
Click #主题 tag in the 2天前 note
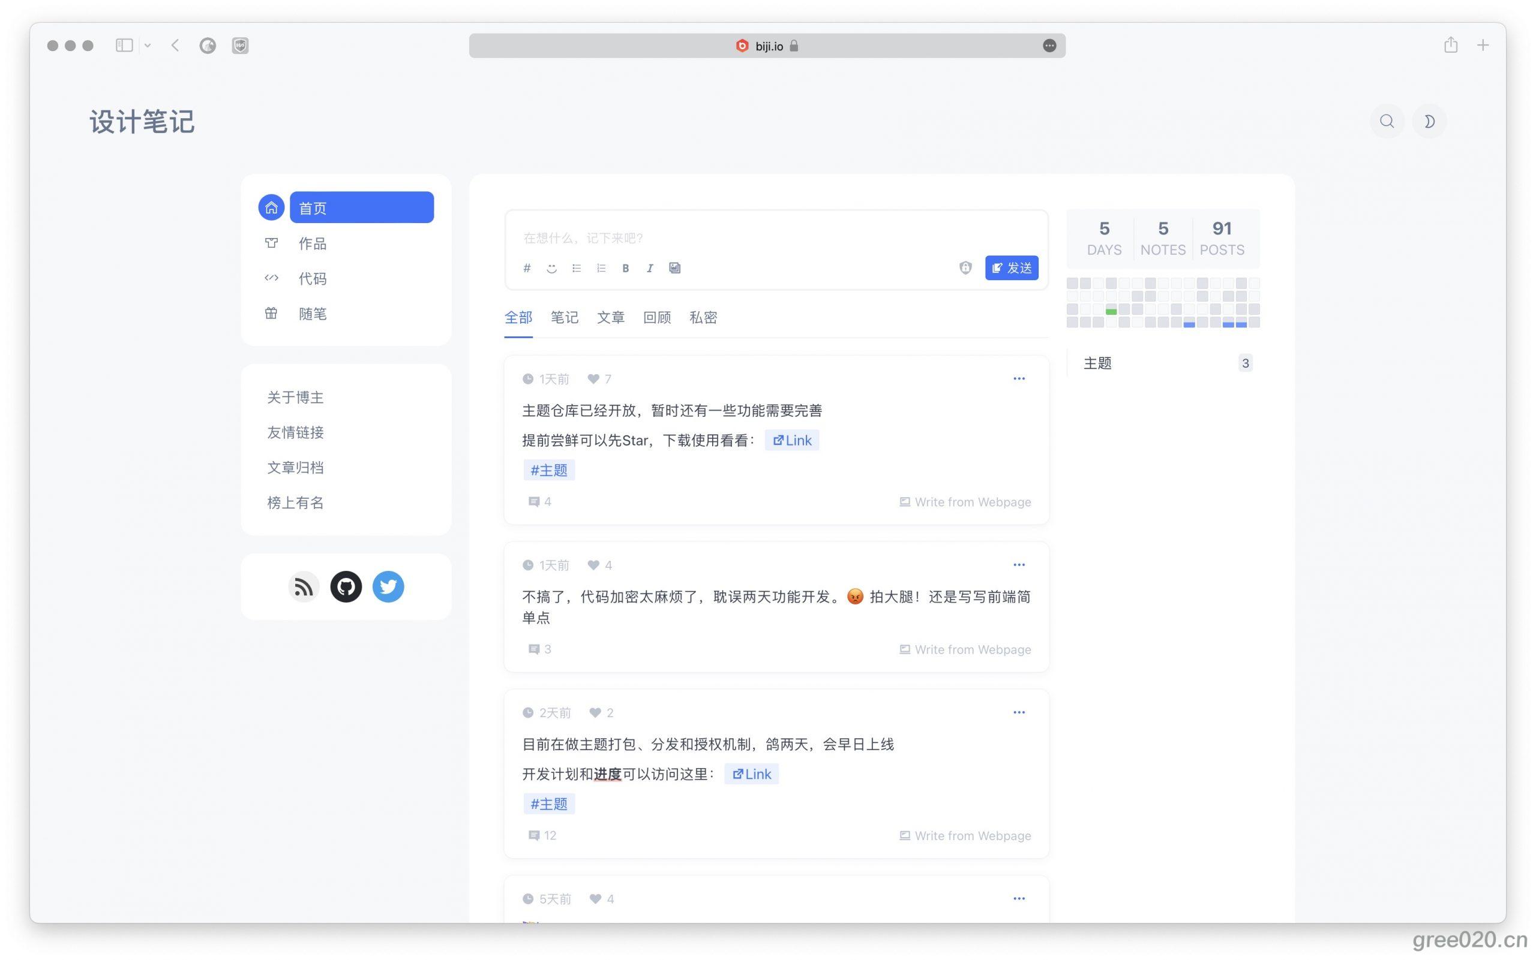tap(549, 804)
